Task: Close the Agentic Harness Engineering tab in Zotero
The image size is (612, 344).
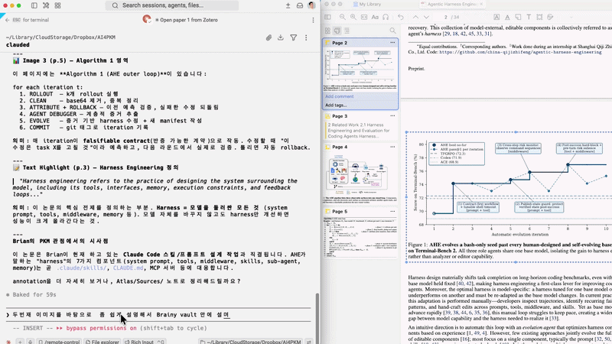Action: click(481, 4)
